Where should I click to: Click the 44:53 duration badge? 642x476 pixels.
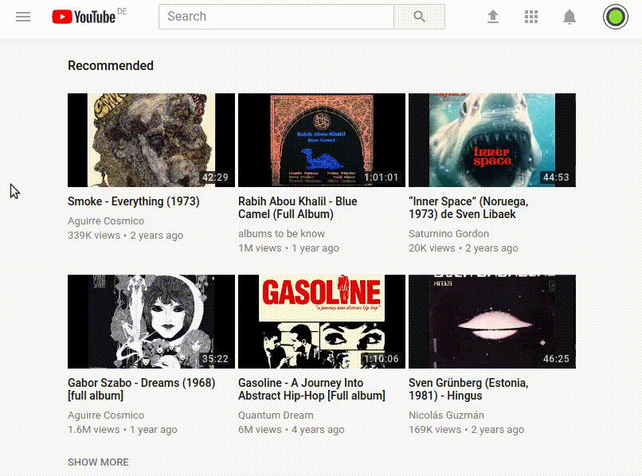coord(556,178)
